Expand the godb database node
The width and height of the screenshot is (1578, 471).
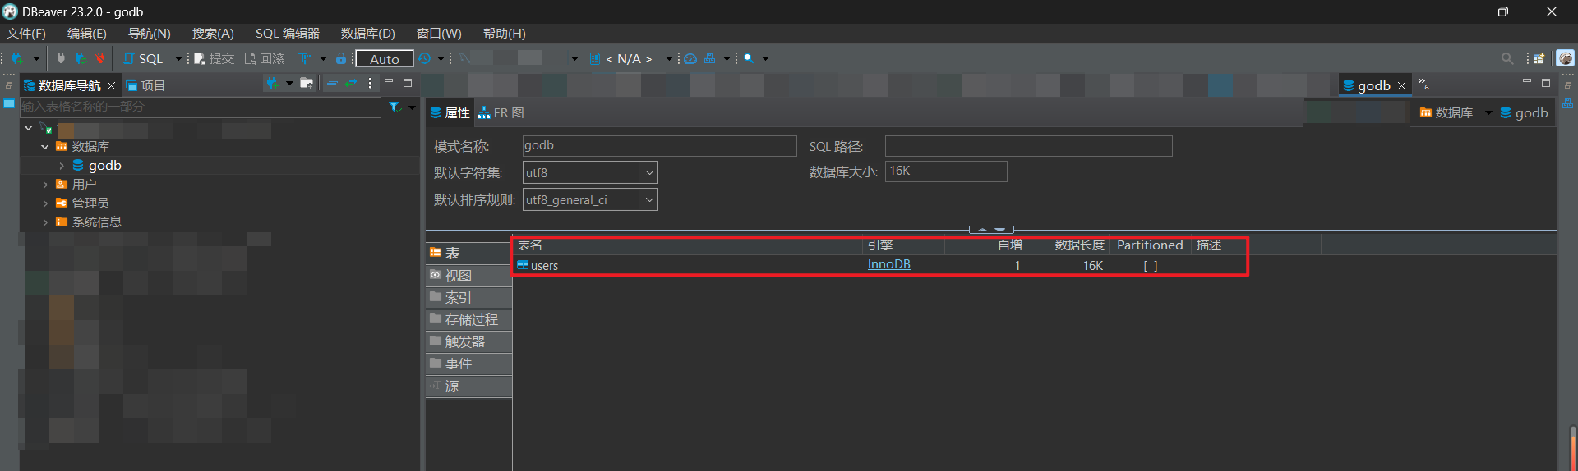tap(61, 166)
